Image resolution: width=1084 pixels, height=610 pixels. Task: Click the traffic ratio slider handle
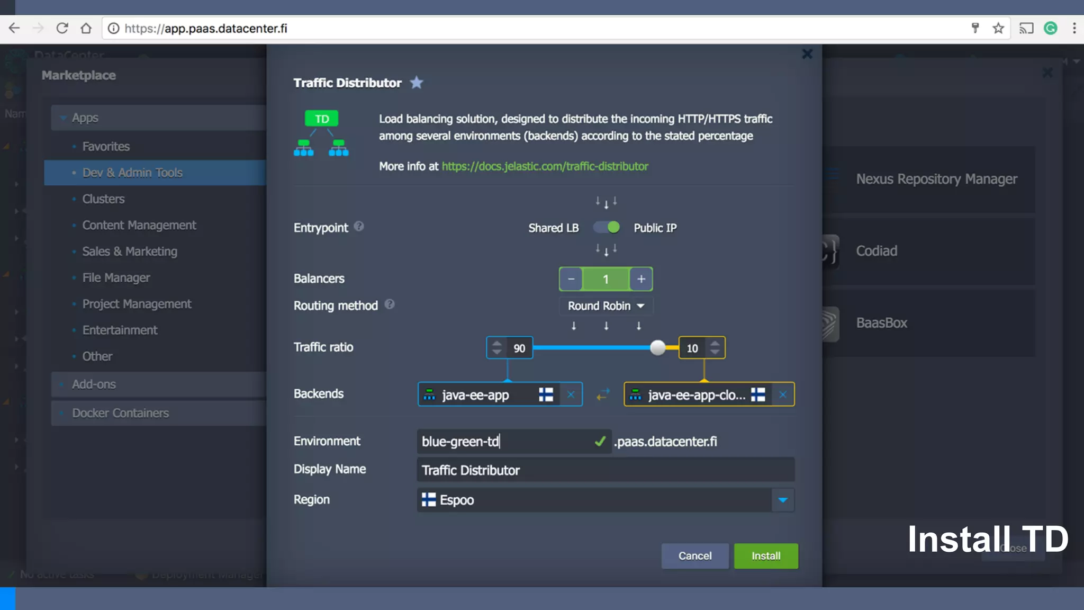pos(657,348)
